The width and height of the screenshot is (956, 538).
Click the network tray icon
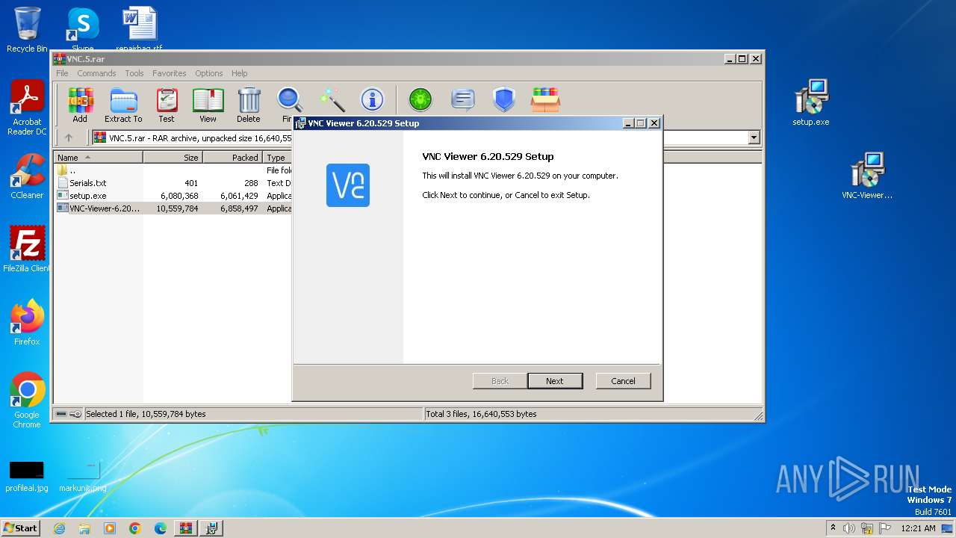pyautogui.click(x=867, y=528)
